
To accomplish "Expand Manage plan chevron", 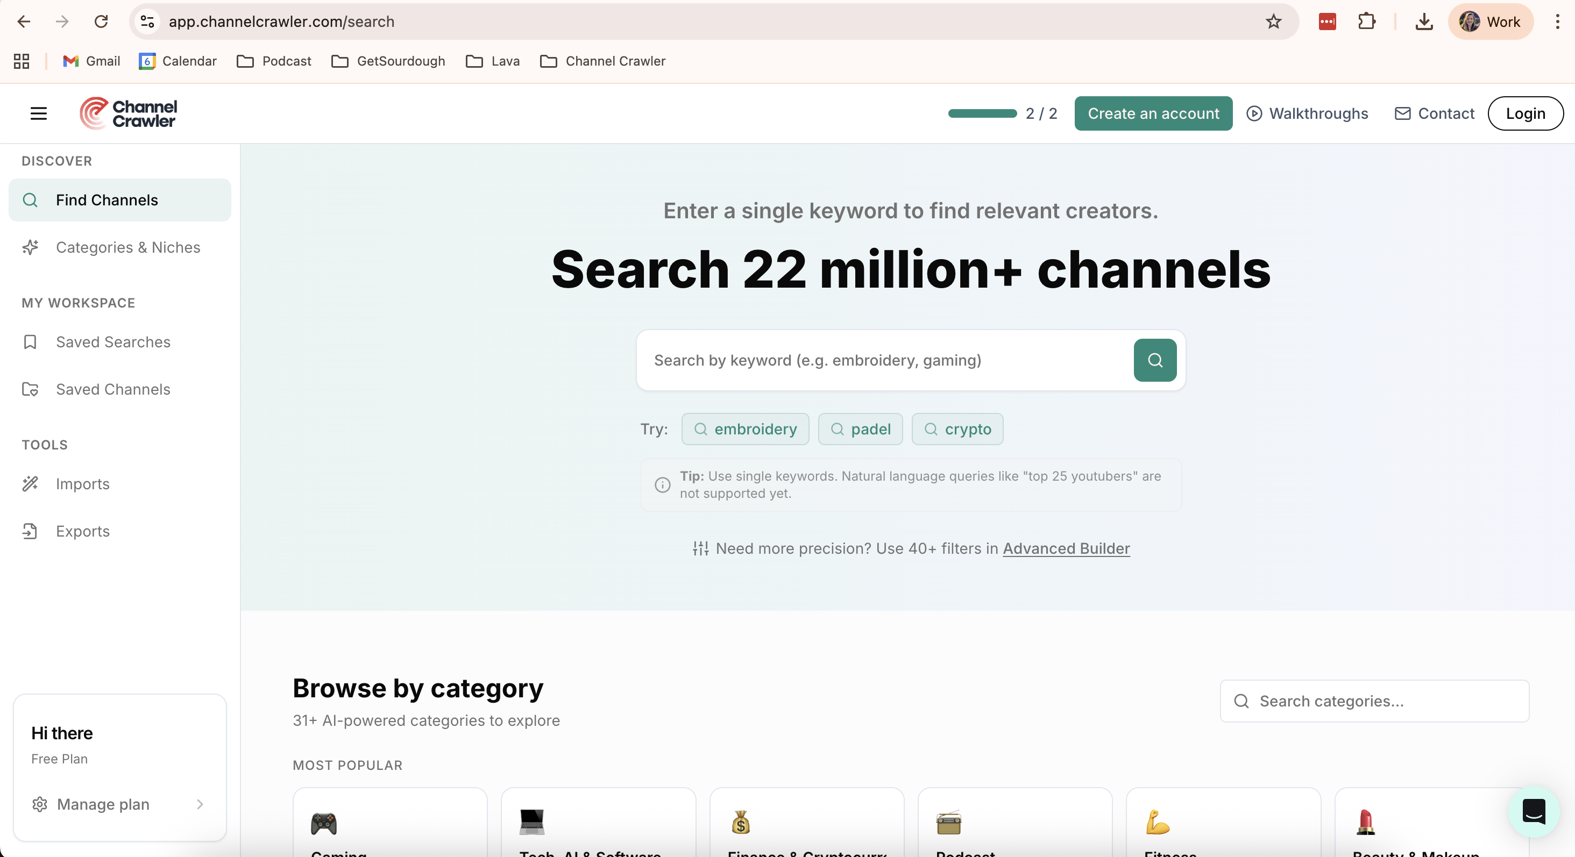I will click(200, 804).
